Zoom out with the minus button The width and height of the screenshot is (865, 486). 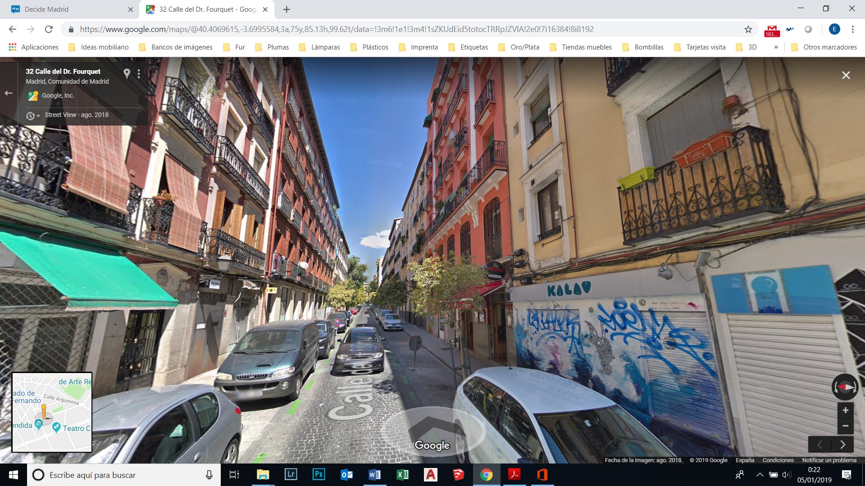tap(845, 426)
